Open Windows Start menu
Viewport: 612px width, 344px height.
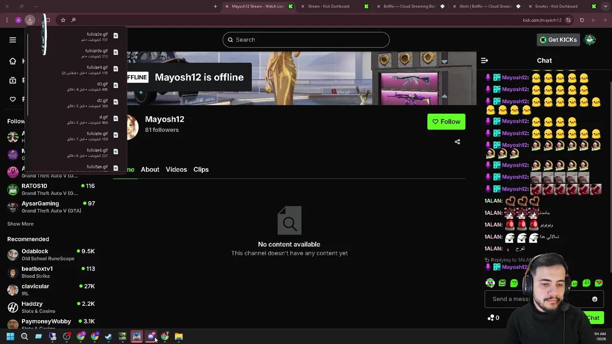coord(10,336)
